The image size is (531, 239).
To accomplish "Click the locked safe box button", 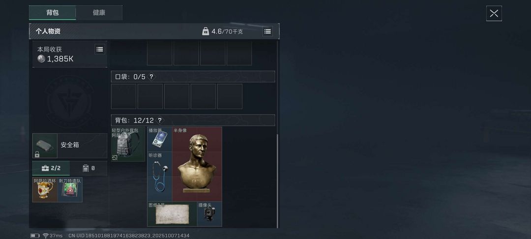I will tap(70, 146).
